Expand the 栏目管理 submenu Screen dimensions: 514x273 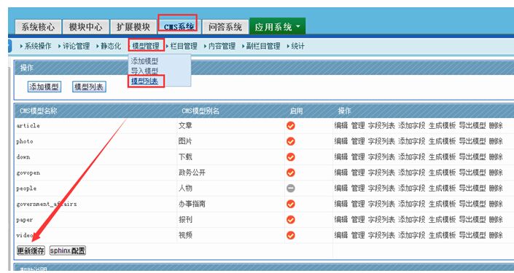pyautogui.click(x=182, y=46)
